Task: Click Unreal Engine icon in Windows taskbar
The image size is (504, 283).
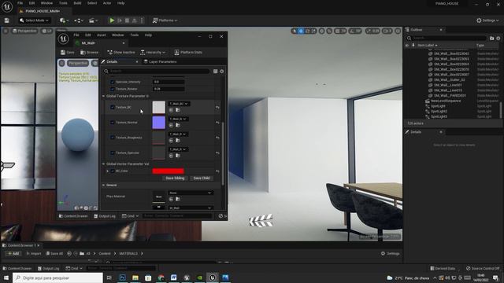Action: coord(213,277)
